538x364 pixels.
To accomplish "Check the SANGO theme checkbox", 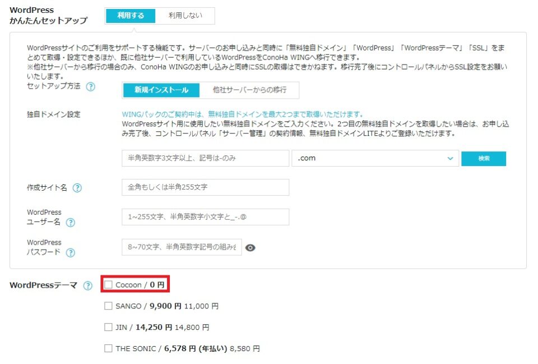I will (108, 306).
